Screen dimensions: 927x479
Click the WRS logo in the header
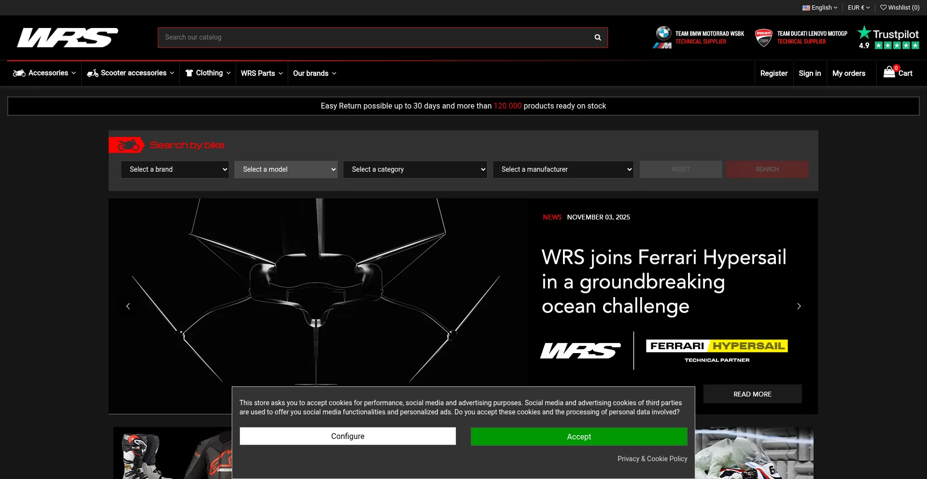68,38
